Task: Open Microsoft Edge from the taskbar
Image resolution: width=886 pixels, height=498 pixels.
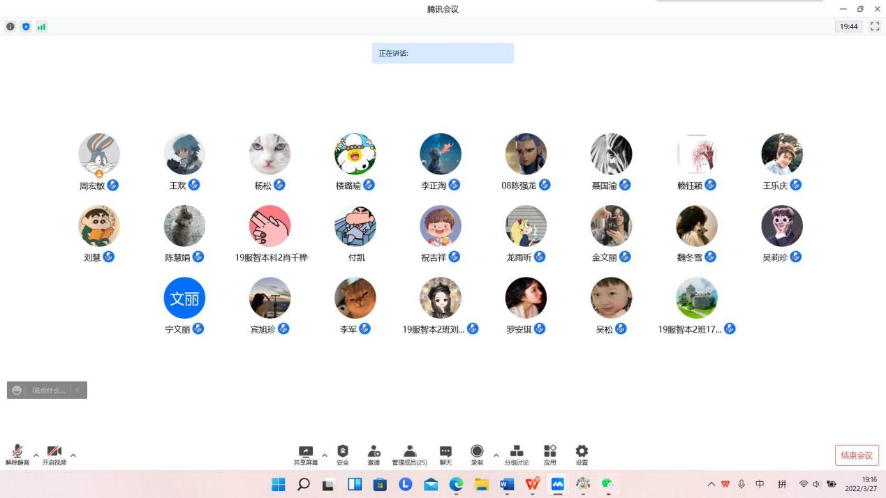Action: coord(456,484)
